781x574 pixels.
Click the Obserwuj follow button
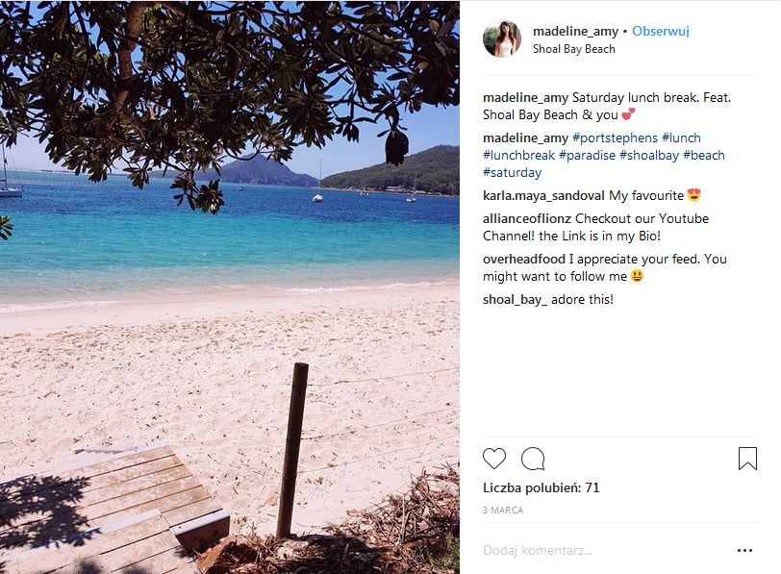[x=661, y=32]
